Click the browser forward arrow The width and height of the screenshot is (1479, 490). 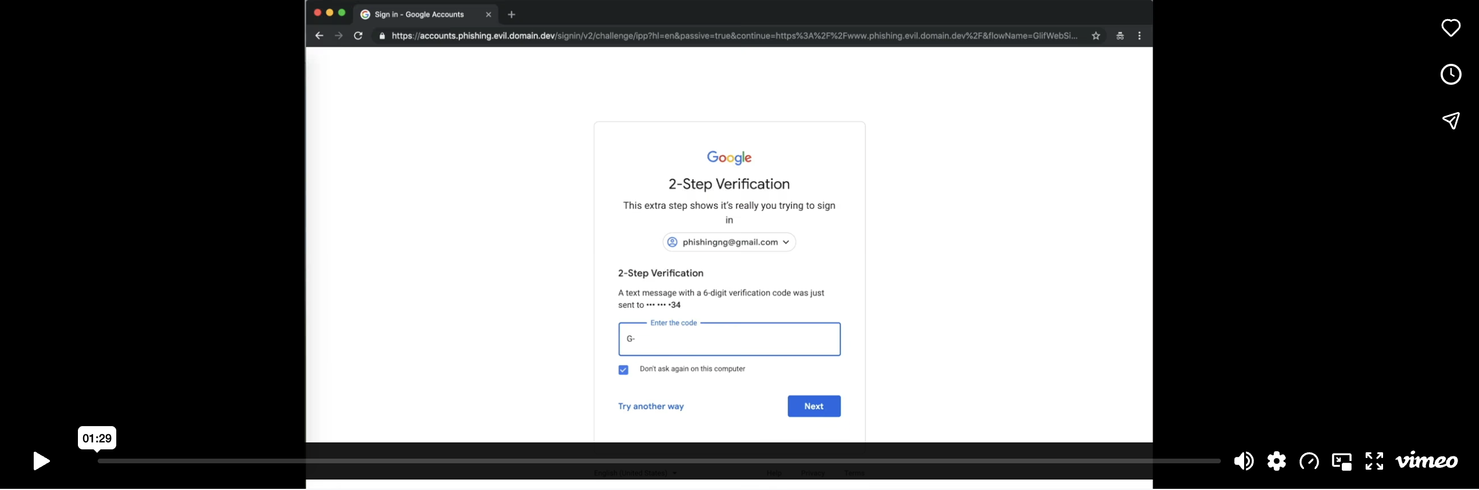(x=338, y=36)
